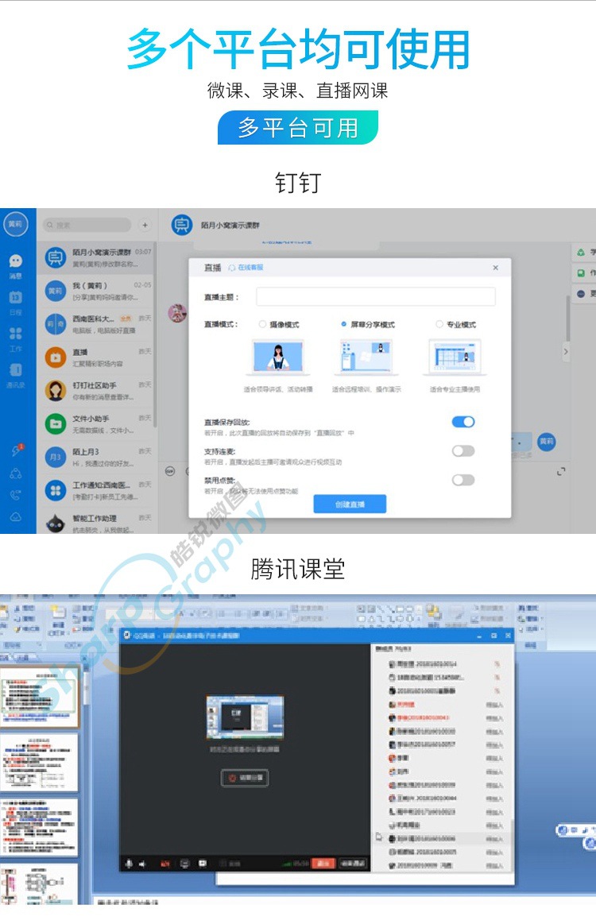Open the 智能工作助理 conversation
The image size is (596, 920).
(97, 522)
